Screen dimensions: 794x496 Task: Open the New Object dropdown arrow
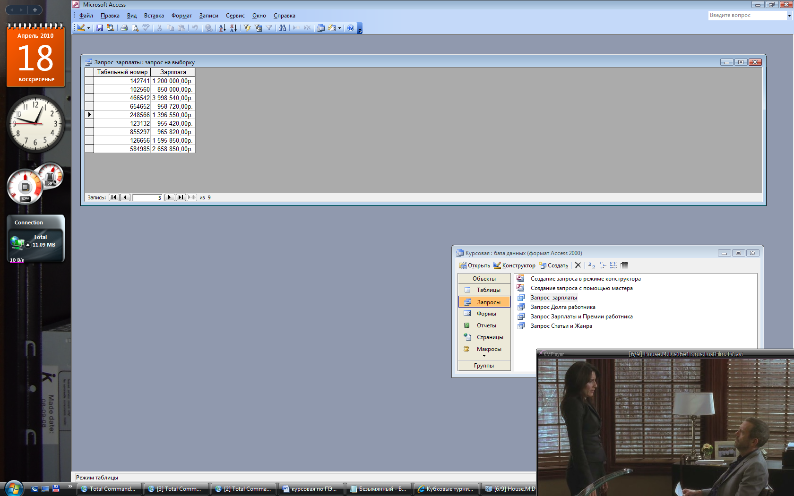pyautogui.click(x=339, y=28)
